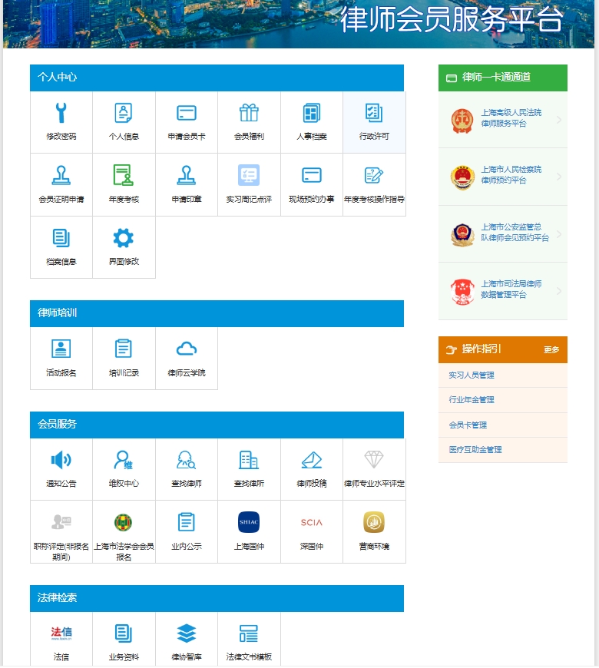Open the 深国仲 SCIA icon

click(x=312, y=522)
